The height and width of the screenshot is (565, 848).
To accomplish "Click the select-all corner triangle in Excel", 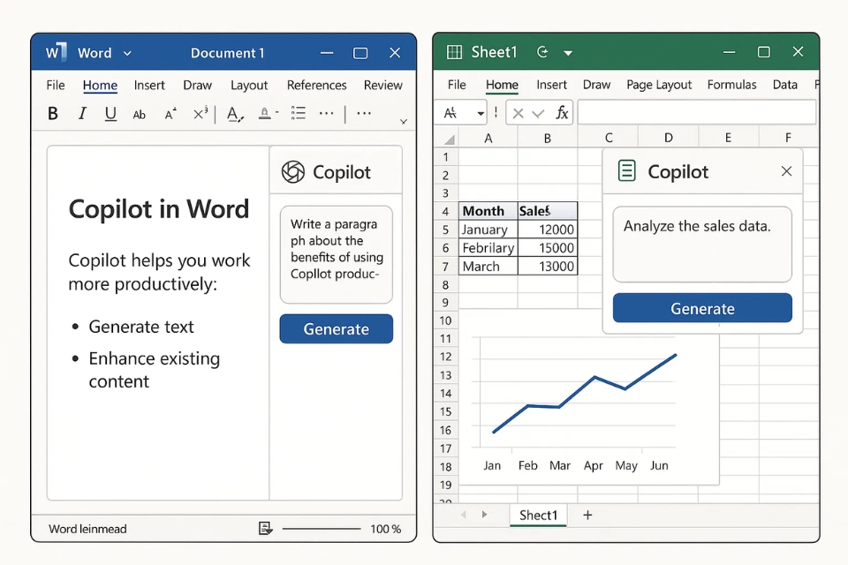I will pos(449,139).
